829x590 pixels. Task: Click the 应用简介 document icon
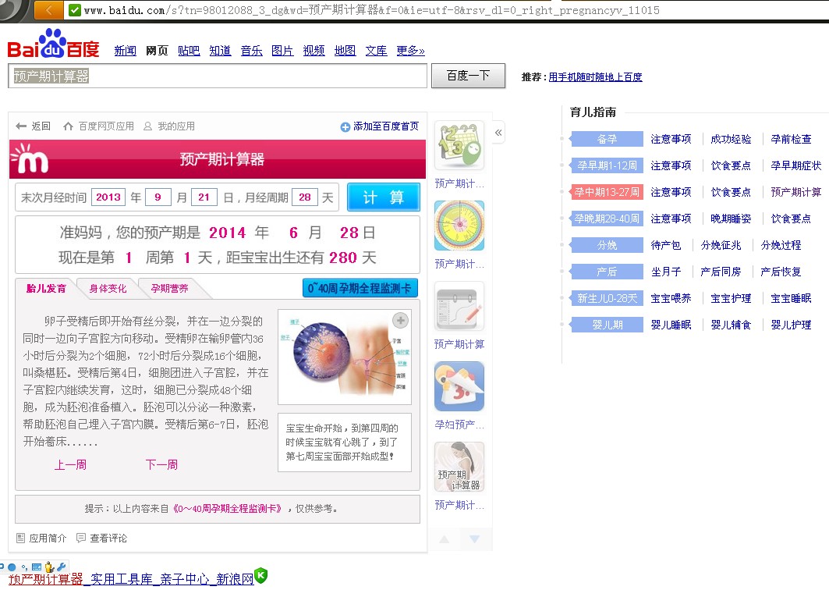pos(20,538)
